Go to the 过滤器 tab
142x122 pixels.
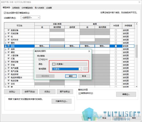(49, 8)
